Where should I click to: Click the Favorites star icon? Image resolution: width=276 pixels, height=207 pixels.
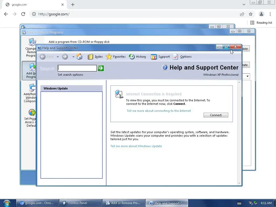pos(109,57)
